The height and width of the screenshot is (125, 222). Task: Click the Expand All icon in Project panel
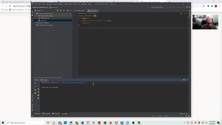point(61,11)
